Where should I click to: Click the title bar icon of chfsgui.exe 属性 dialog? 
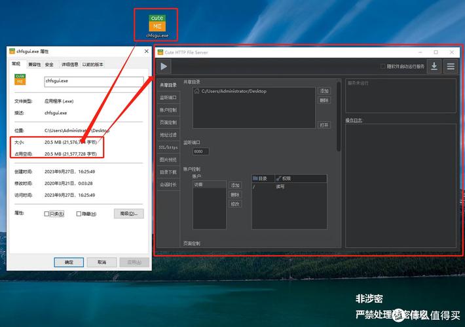[x=12, y=51]
